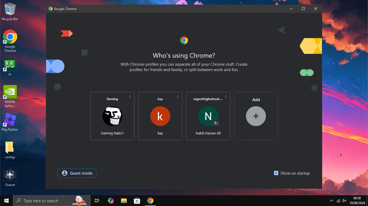
Task: Open network status tray icon
Action: [338, 201]
